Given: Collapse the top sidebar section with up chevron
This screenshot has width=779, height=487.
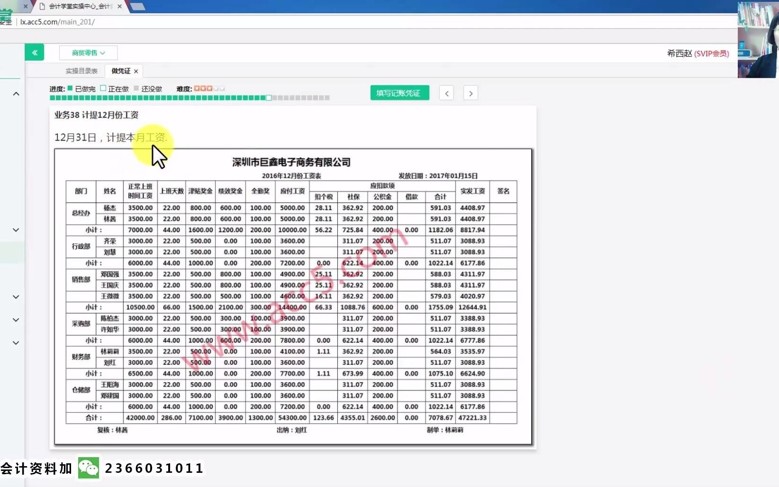Looking at the screenshot, I should point(16,94).
